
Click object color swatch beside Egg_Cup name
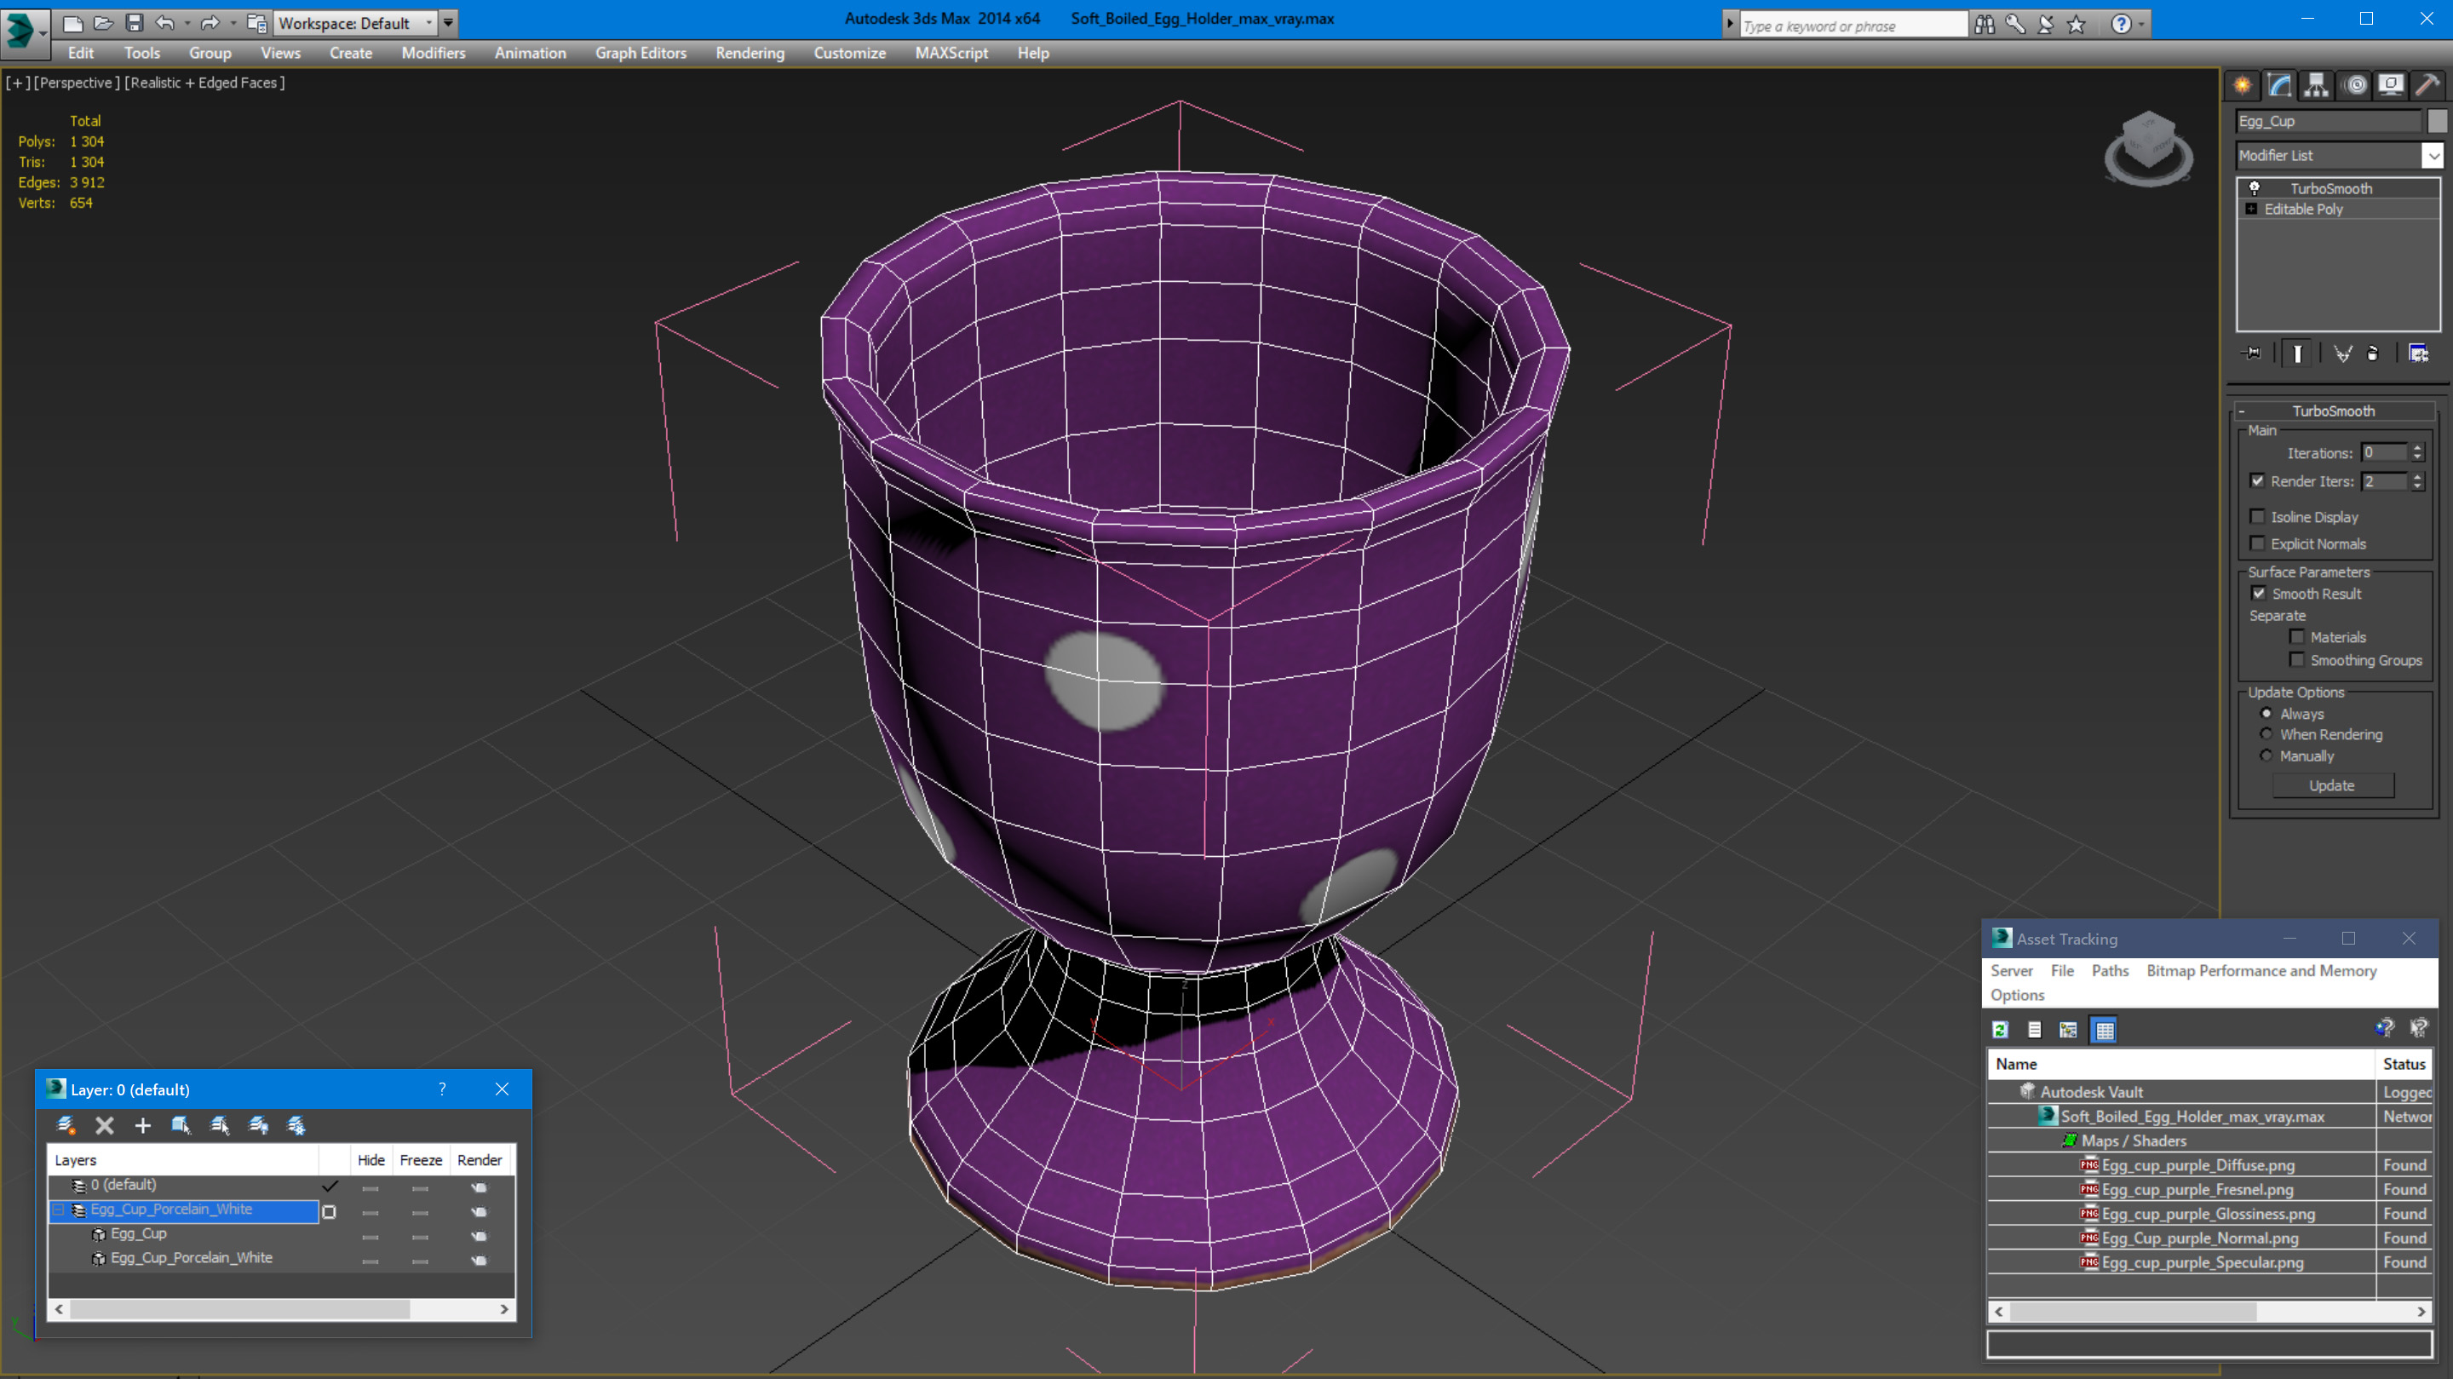point(2436,121)
